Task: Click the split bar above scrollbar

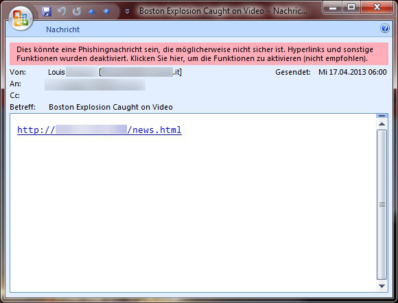Action: pyautogui.click(x=382, y=116)
